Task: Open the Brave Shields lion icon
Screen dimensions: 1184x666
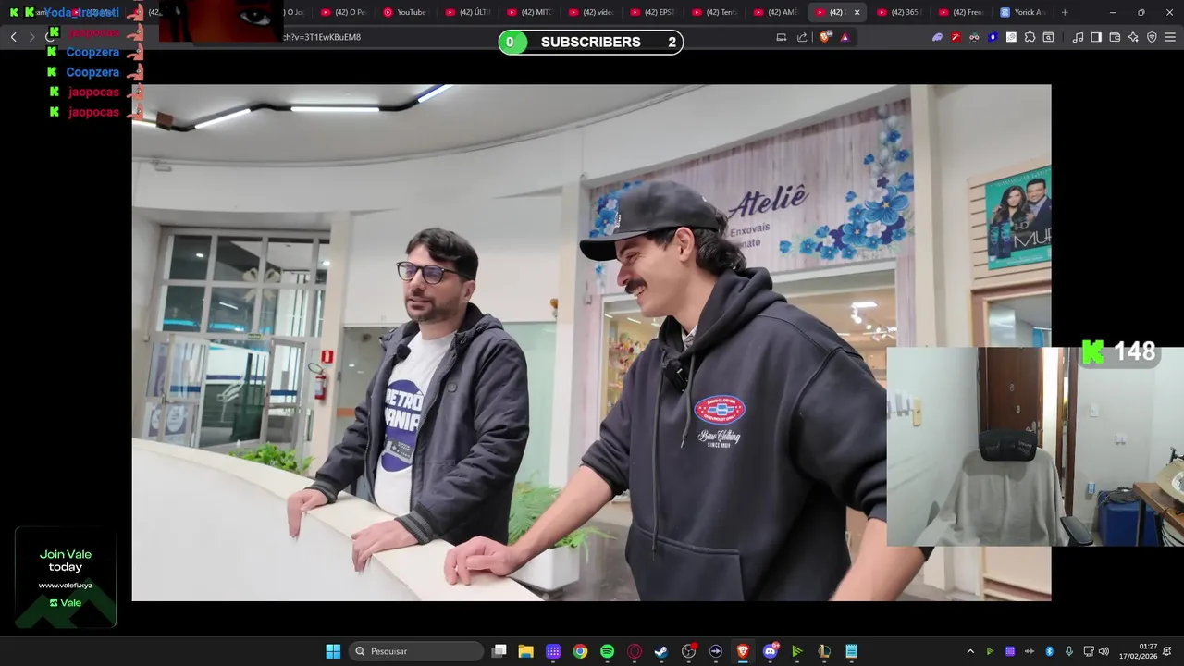Action: click(x=825, y=37)
